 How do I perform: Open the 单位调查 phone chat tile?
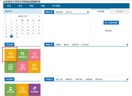[x=35, y=90]
